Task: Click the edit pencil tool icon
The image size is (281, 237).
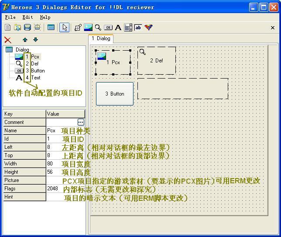Action: click(78, 27)
